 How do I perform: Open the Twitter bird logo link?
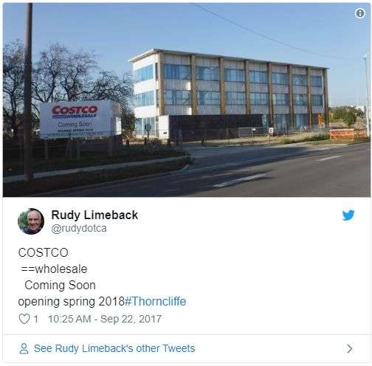coord(348,215)
